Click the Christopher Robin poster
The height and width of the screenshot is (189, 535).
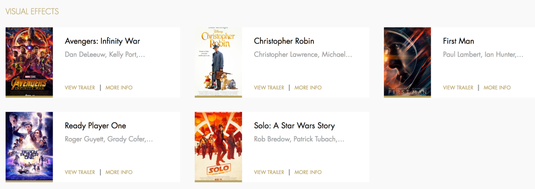point(218,62)
